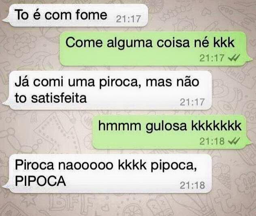Click the 21:17 timestamp on first message
The image size is (256, 216).
point(128,19)
